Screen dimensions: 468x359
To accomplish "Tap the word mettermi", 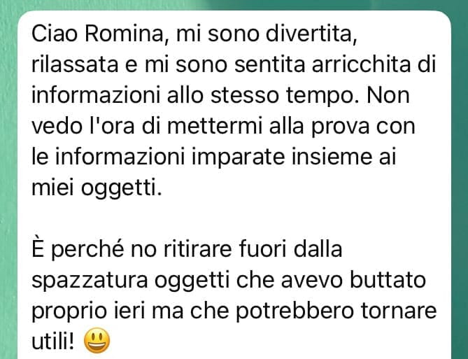I will 215,126.
